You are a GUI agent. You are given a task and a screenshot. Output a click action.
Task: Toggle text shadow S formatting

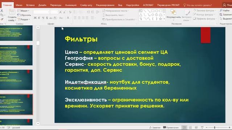click(47, 18)
